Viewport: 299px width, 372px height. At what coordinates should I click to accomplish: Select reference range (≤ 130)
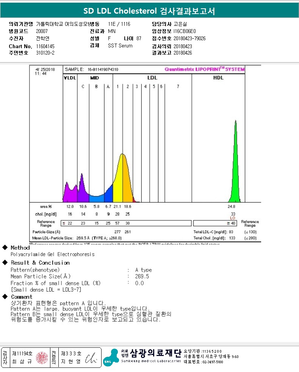(250, 232)
